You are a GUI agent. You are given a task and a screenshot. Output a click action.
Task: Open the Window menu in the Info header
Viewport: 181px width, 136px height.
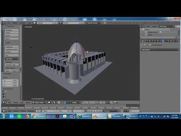[23, 23]
